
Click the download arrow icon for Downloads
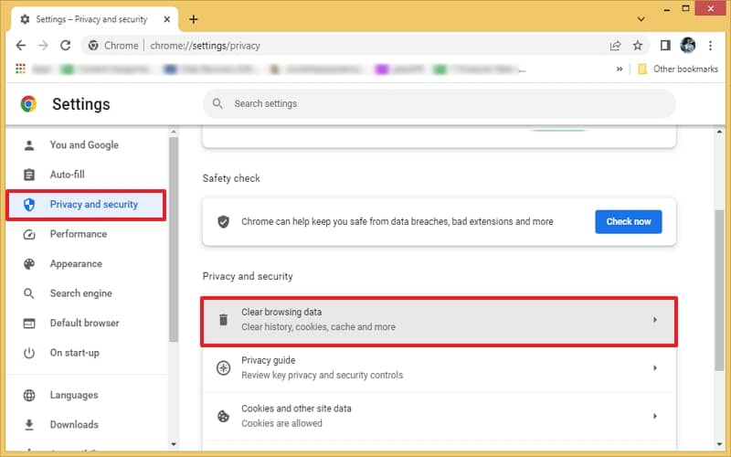(29, 425)
